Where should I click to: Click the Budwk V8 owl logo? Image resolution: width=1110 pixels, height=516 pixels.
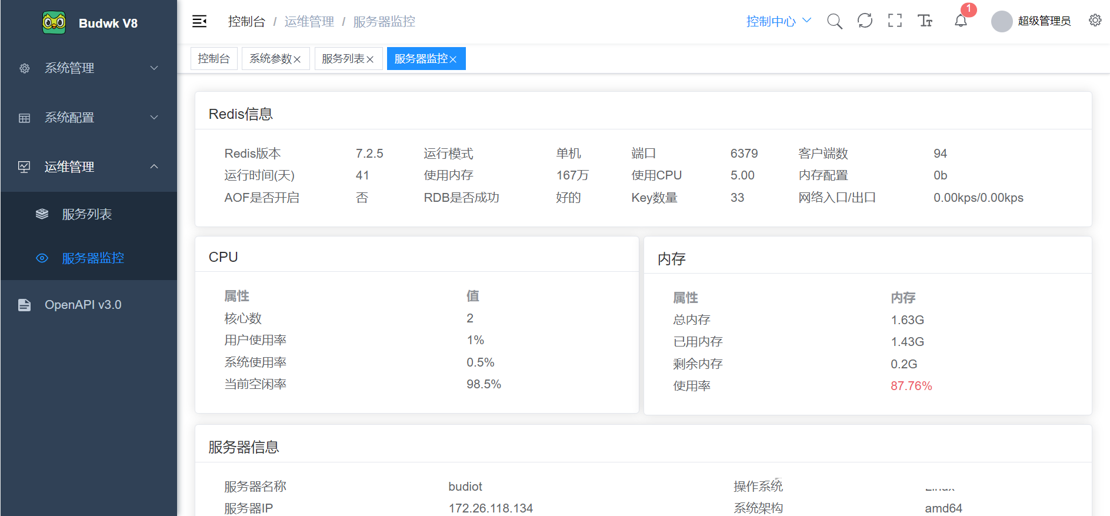(54, 23)
